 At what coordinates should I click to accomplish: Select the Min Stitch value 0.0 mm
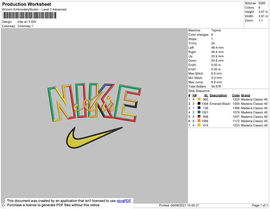pyautogui.click(x=216, y=78)
